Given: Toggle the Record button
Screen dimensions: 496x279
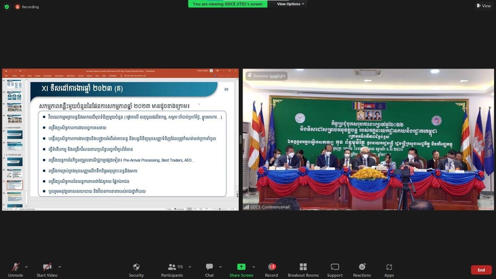Looking at the screenshot, I should (272, 270).
